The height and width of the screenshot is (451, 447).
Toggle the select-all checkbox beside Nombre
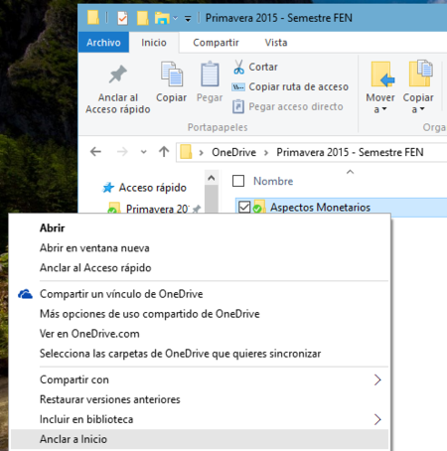(x=238, y=181)
